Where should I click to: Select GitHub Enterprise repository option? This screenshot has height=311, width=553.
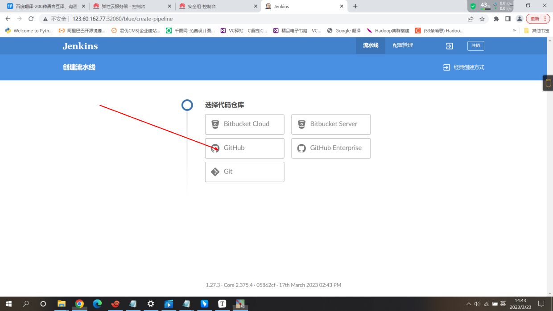[331, 148]
